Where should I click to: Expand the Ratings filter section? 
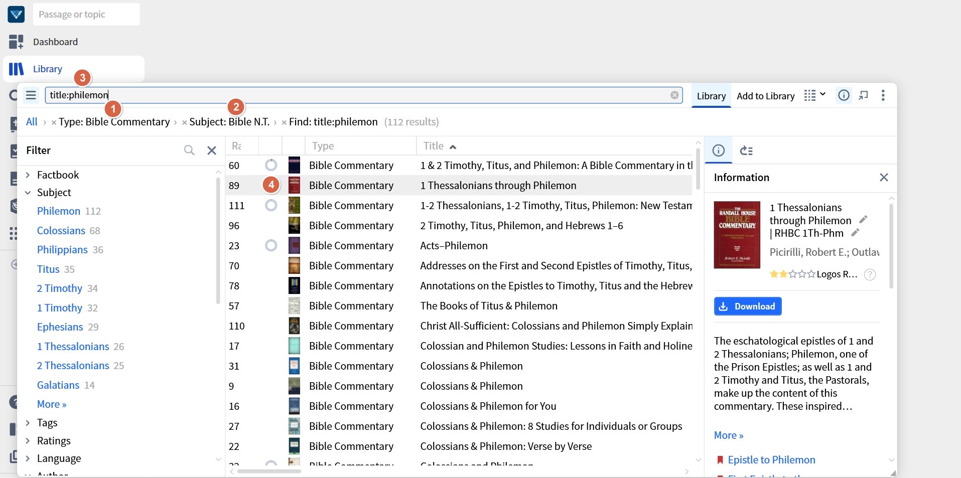[28, 440]
